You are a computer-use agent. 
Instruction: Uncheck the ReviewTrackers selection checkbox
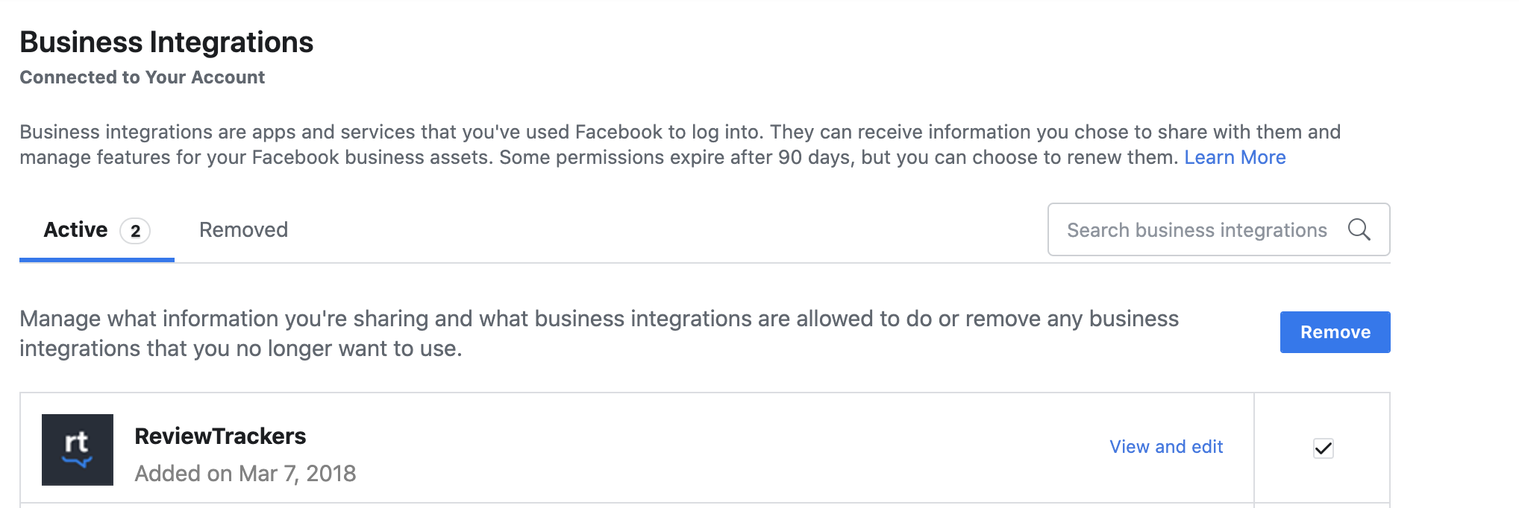point(1323,448)
